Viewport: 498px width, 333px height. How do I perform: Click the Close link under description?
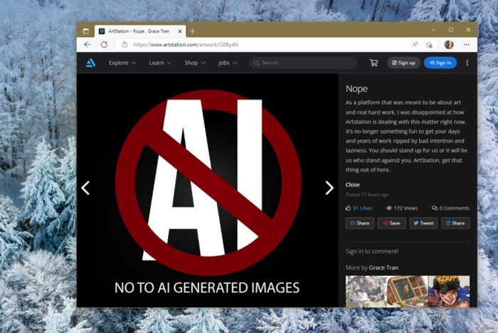[353, 184]
